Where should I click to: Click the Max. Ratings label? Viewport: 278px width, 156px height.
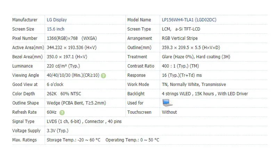(x=24, y=140)
